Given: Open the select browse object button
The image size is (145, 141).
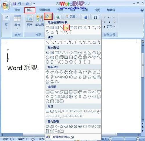Looking at the screenshot, I should (x=143, y=127).
